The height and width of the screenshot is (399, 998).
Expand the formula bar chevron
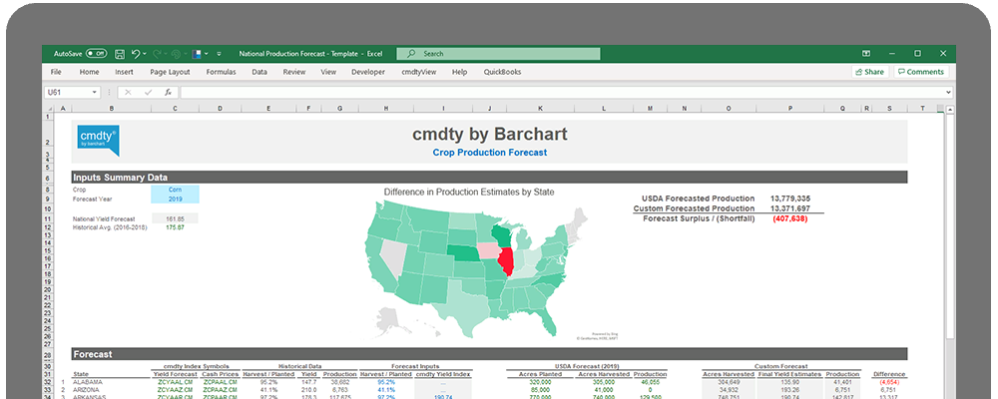point(950,93)
